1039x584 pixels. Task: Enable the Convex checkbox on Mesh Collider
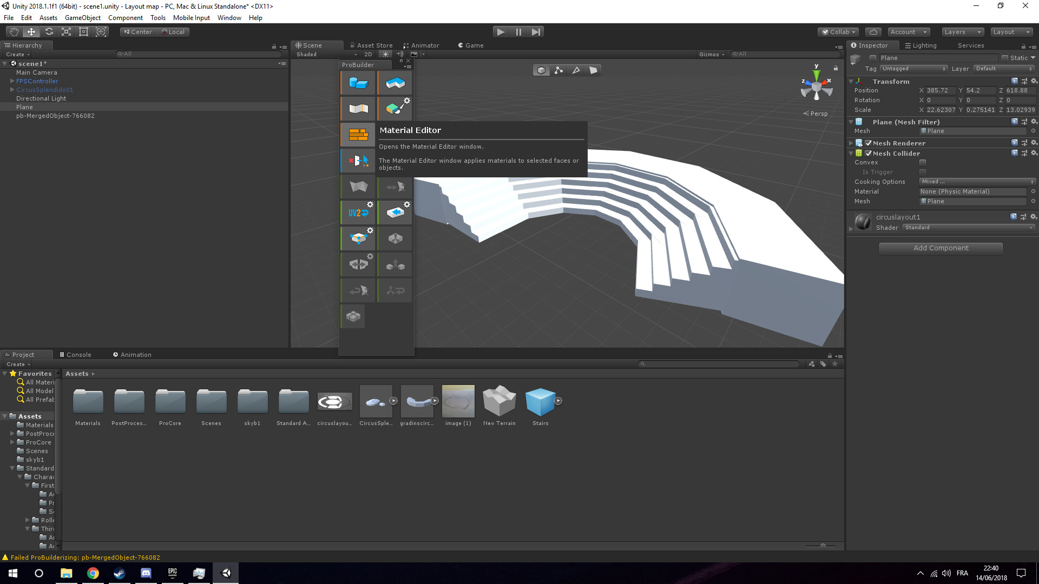pyautogui.click(x=923, y=162)
